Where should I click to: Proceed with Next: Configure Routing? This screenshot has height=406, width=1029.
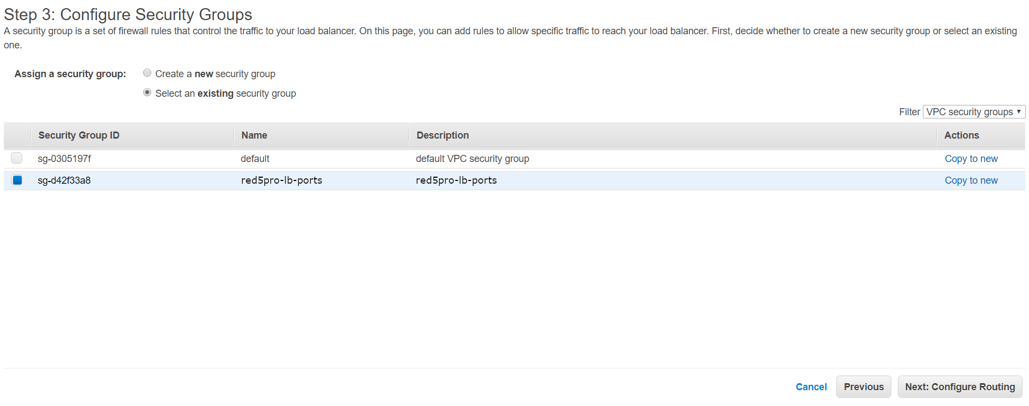pos(960,387)
